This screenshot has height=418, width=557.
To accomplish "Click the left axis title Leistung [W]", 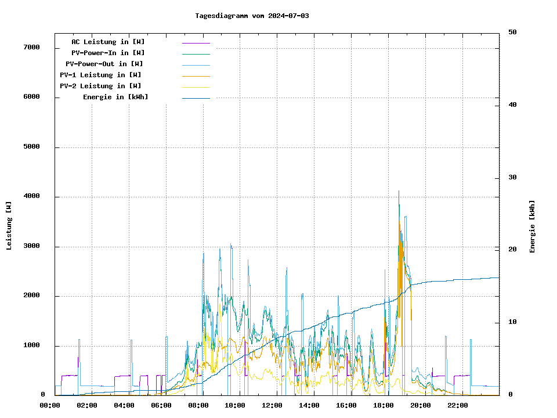I will (9, 225).
